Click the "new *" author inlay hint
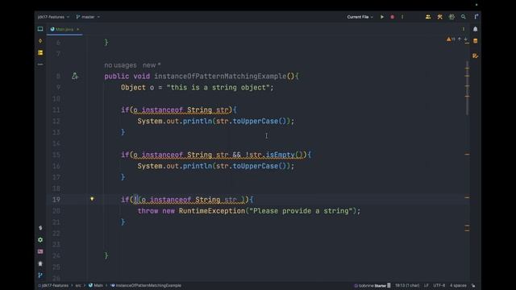The image size is (516, 290). click(x=152, y=65)
